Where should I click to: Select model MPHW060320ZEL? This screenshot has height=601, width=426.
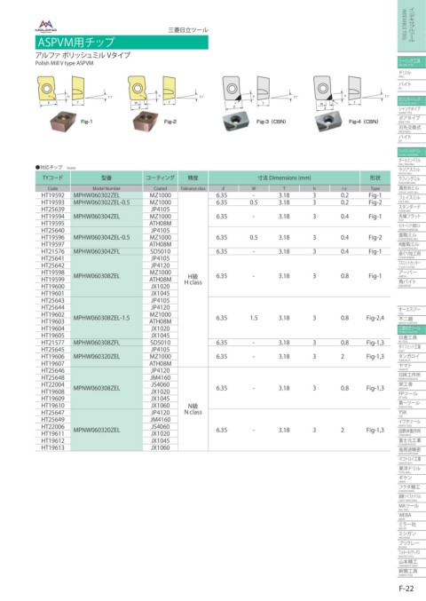click(x=97, y=357)
